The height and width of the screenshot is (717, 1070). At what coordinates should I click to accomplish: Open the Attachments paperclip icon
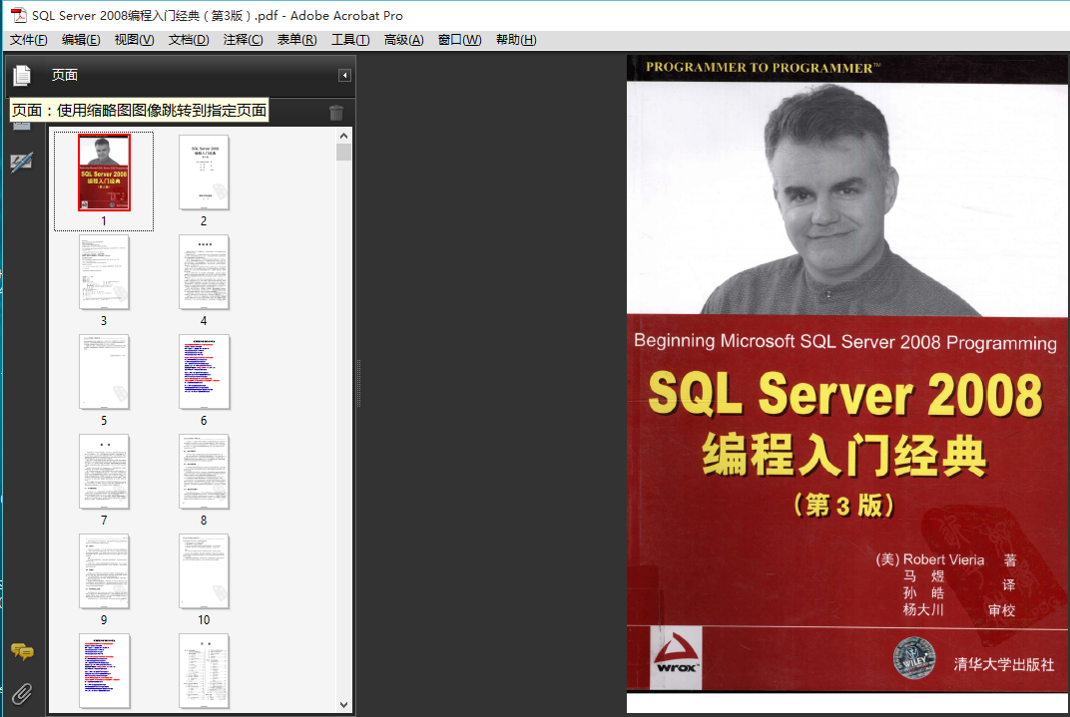coord(22,694)
